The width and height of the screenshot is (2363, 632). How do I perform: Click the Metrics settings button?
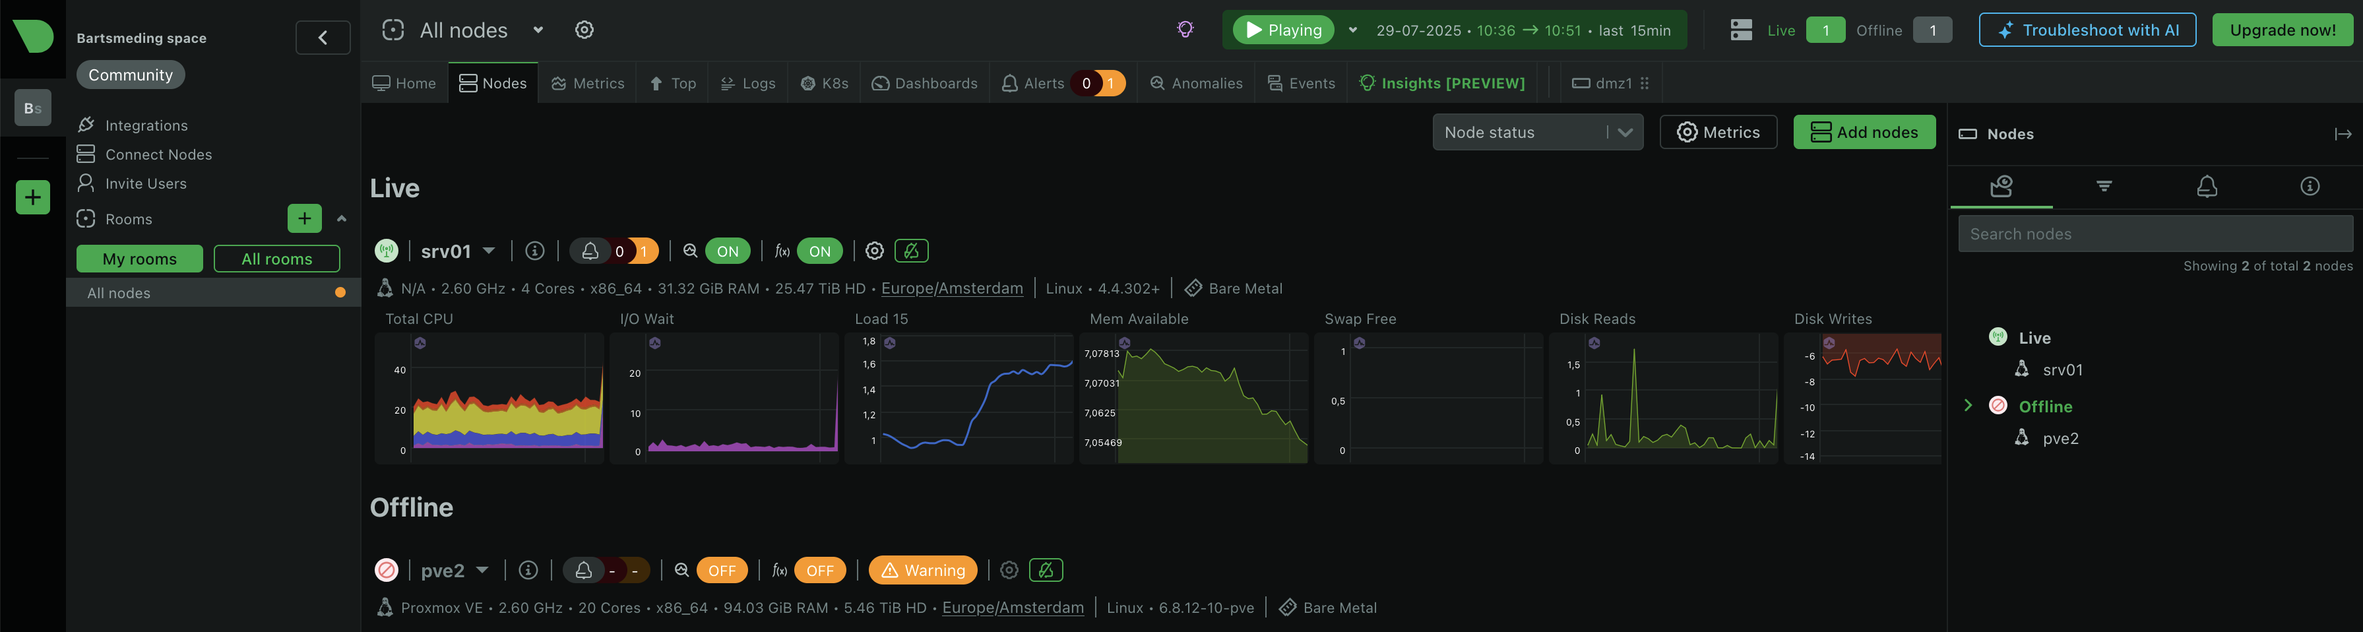(x=1718, y=132)
